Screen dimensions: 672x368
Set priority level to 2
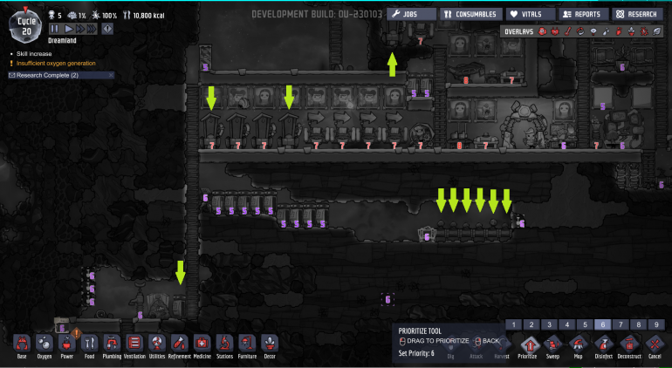[x=531, y=324]
